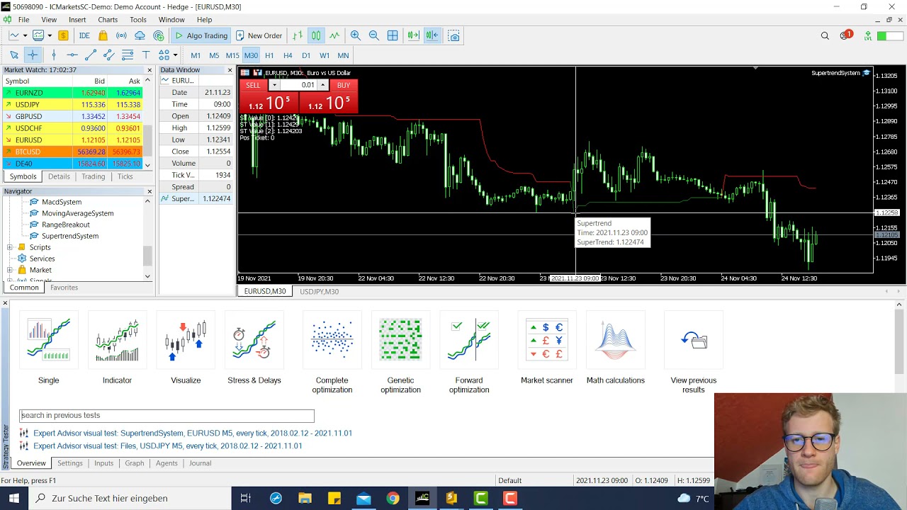The image size is (907, 510).
Task: Close the Data Window panel
Action: click(x=230, y=70)
